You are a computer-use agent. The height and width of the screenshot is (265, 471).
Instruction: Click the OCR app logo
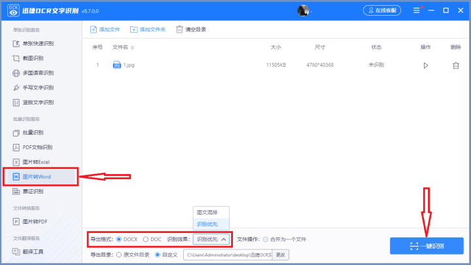13,10
